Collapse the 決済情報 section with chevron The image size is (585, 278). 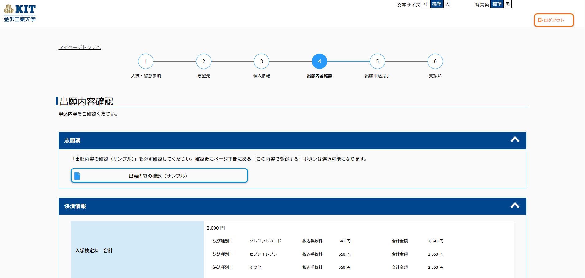[x=515, y=205]
